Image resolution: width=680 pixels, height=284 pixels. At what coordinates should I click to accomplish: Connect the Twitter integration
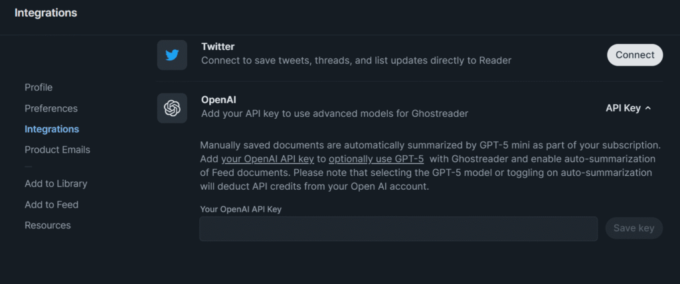(x=635, y=55)
